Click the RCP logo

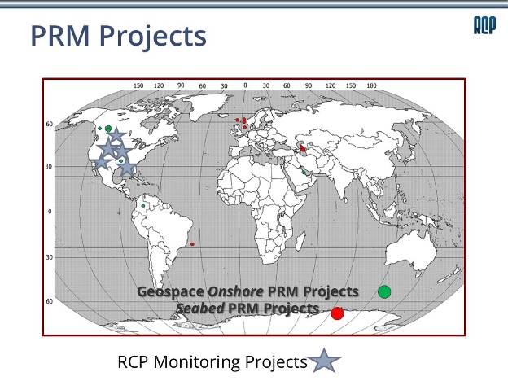pyautogui.click(x=484, y=25)
